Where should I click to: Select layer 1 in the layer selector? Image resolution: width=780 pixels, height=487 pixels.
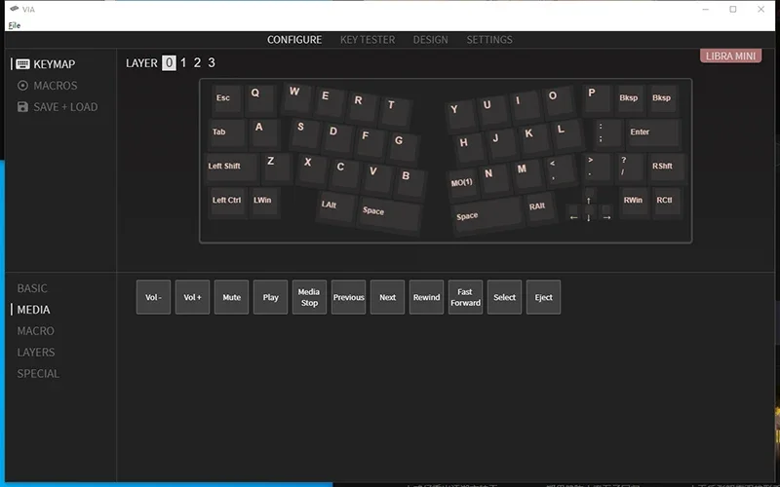pyautogui.click(x=183, y=63)
